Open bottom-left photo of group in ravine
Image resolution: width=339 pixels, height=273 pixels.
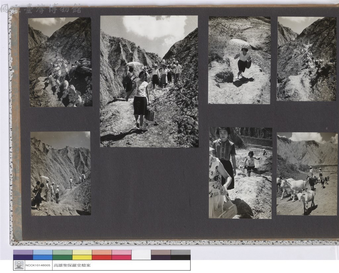pos(61,174)
